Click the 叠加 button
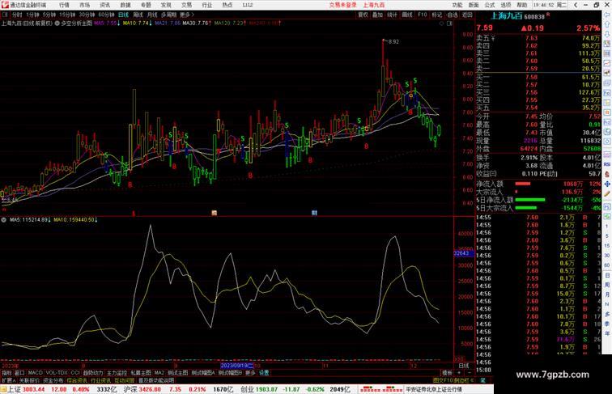 pyautogui.click(x=377, y=15)
